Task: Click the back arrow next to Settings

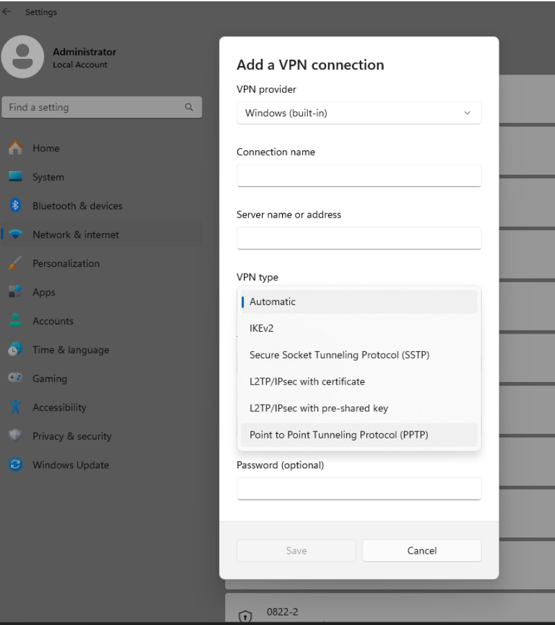Action: coord(6,12)
